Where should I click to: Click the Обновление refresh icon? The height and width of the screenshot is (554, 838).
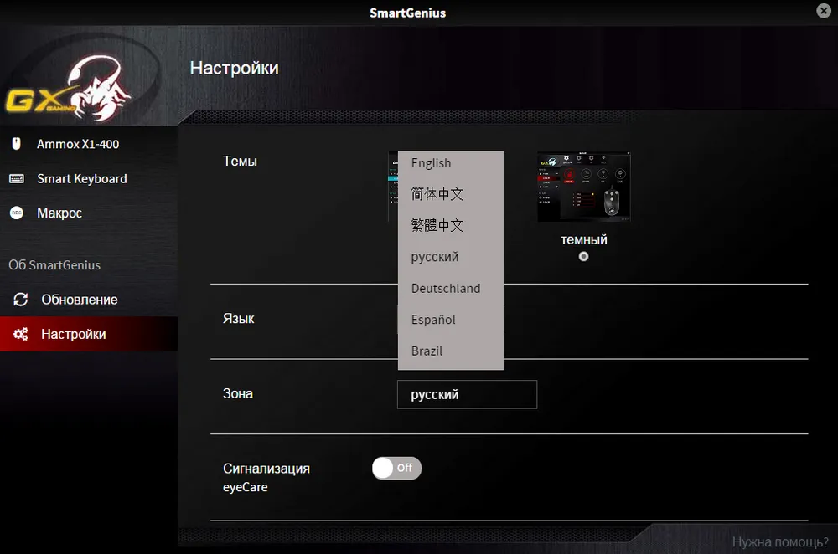(20, 300)
